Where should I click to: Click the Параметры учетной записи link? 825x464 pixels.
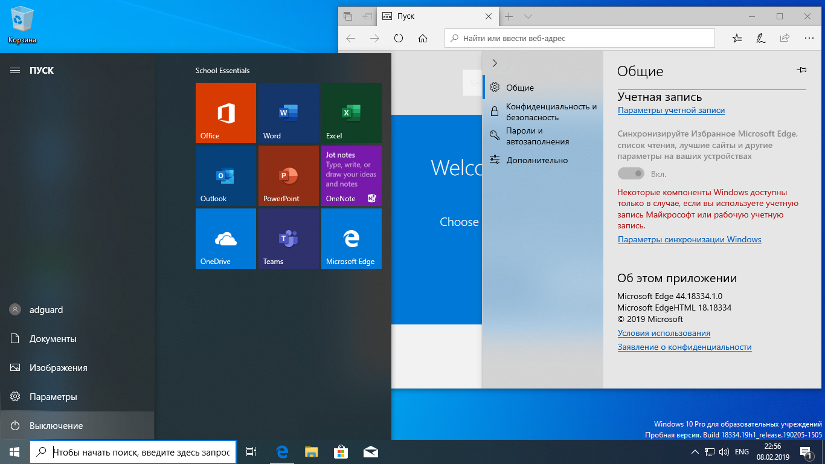(x=671, y=110)
